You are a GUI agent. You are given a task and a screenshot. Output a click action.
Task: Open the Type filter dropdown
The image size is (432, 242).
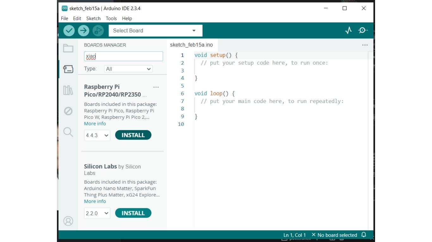click(128, 69)
